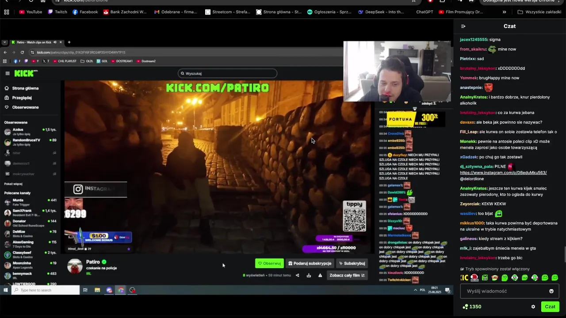
Task: Open recommended channel Donator
Action: click(30, 223)
